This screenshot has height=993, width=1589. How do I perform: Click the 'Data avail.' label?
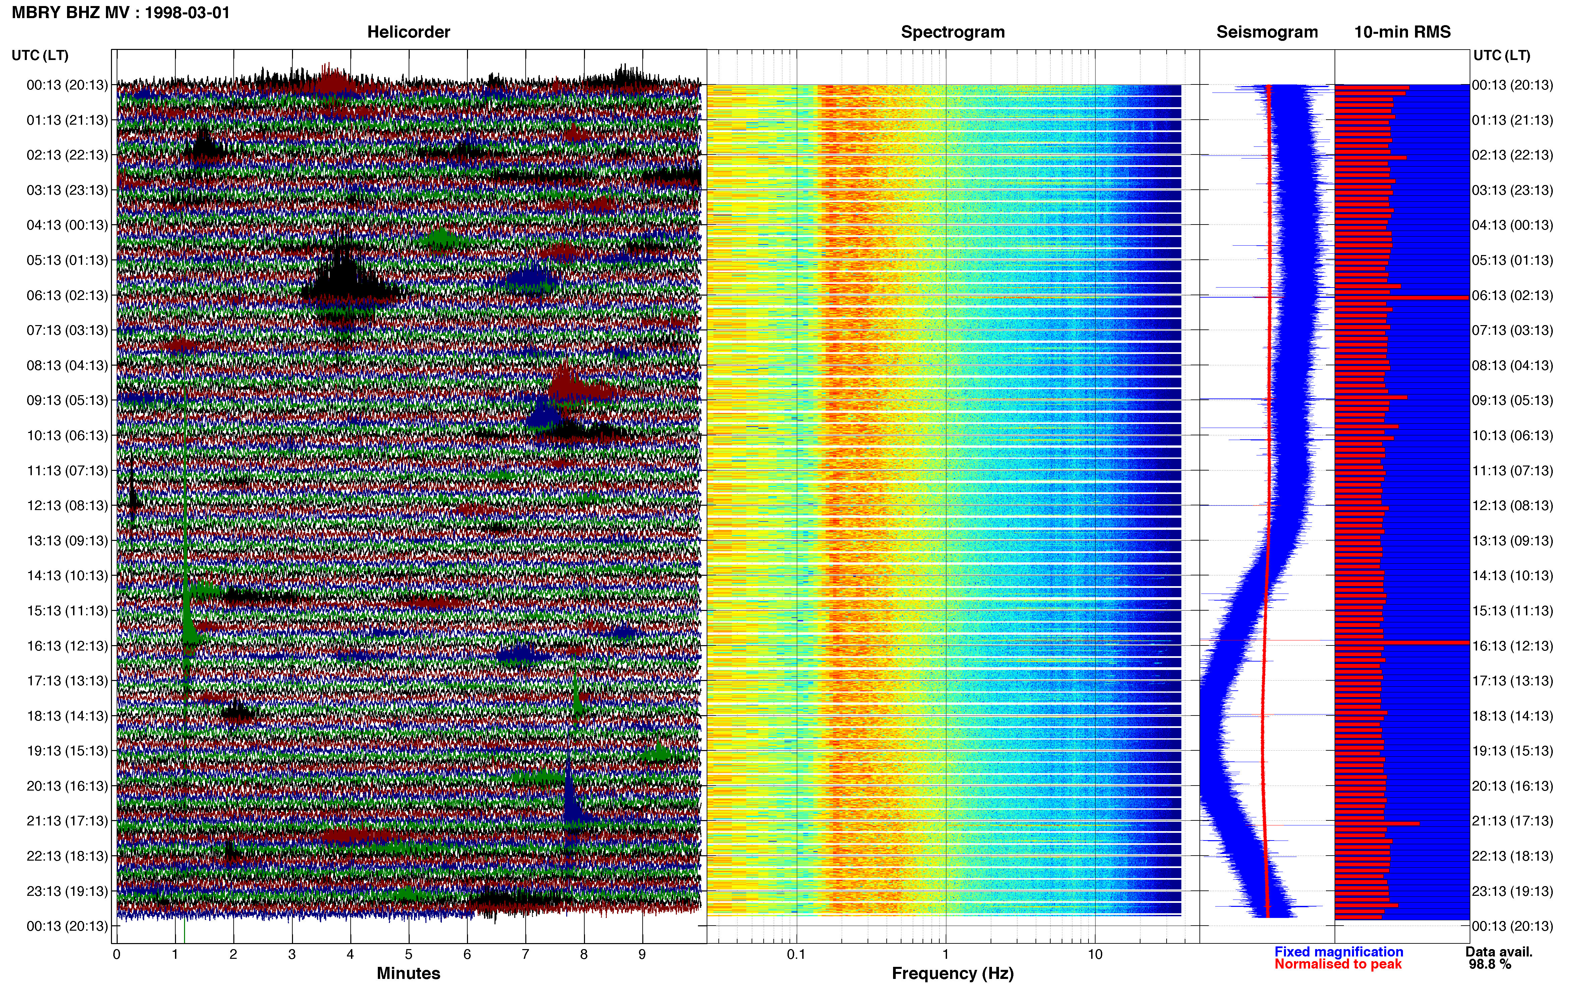(1499, 952)
